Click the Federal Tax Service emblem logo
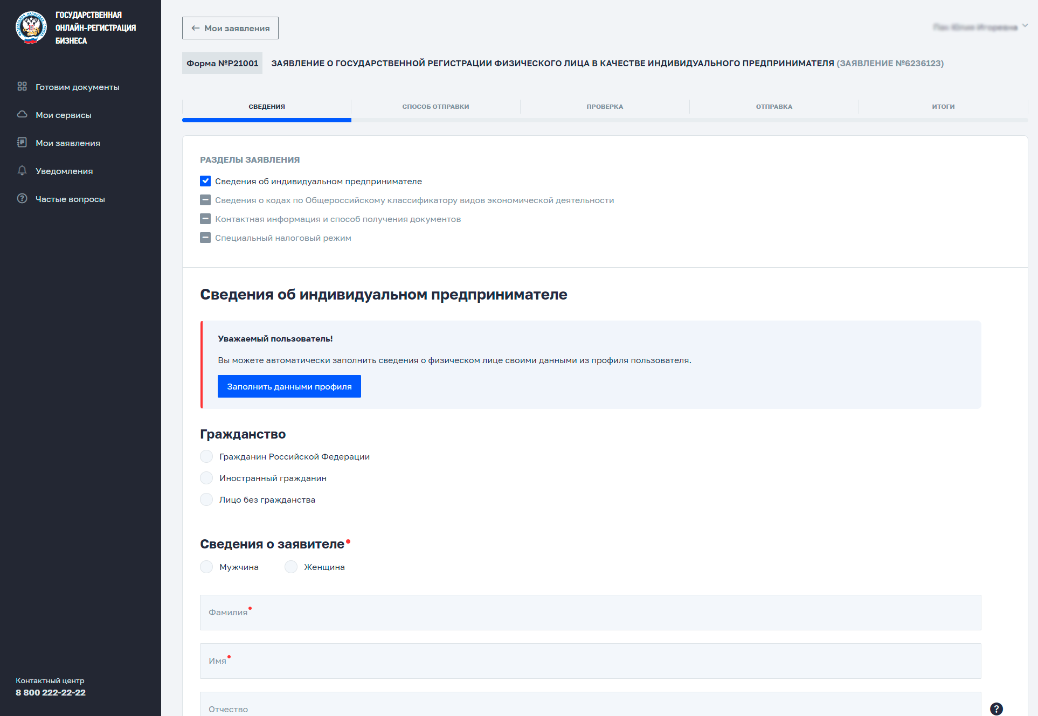The width and height of the screenshot is (1038, 716). click(x=31, y=27)
